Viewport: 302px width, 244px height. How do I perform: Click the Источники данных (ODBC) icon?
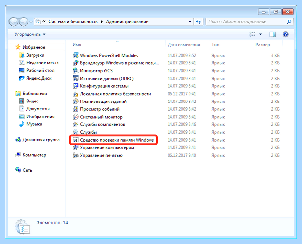(x=75, y=79)
